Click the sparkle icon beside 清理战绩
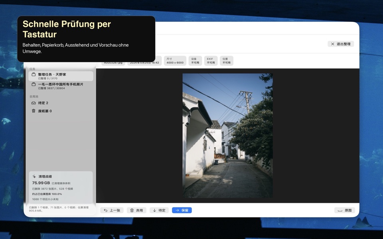The width and height of the screenshot is (383, 239). (34, 176)
